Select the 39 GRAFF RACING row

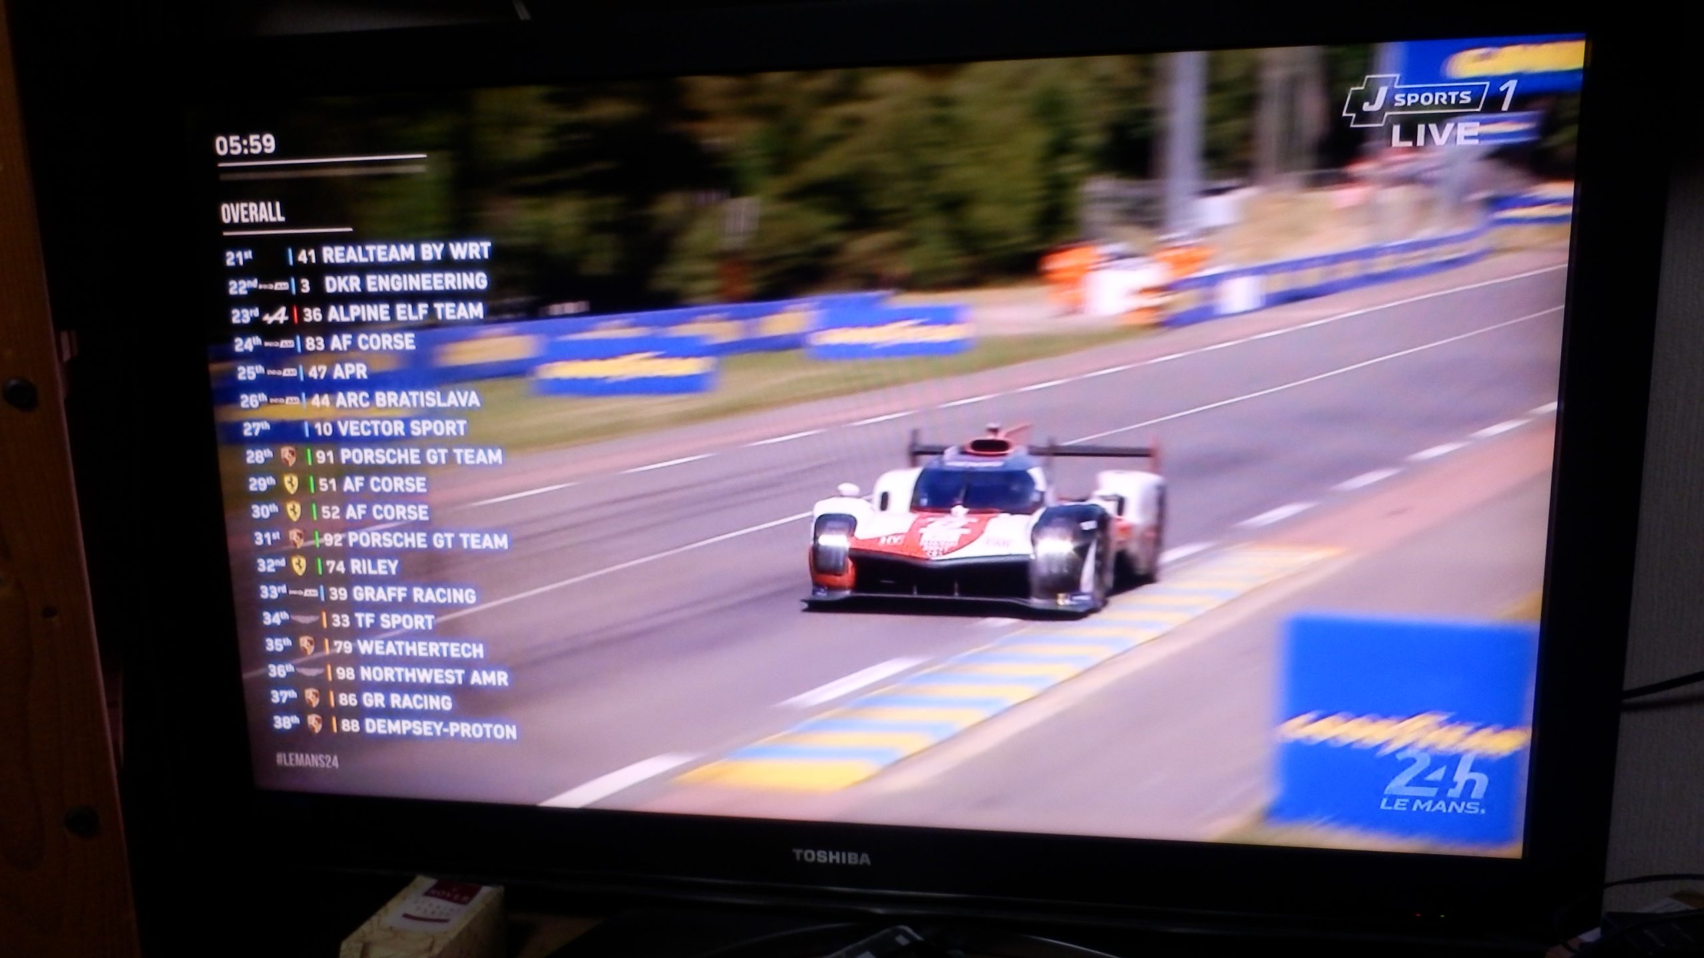point(367,594)
